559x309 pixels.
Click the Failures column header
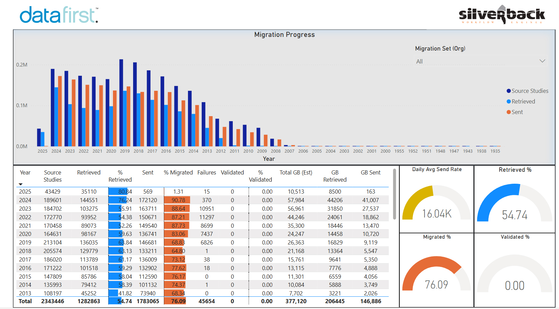point(206,172)
